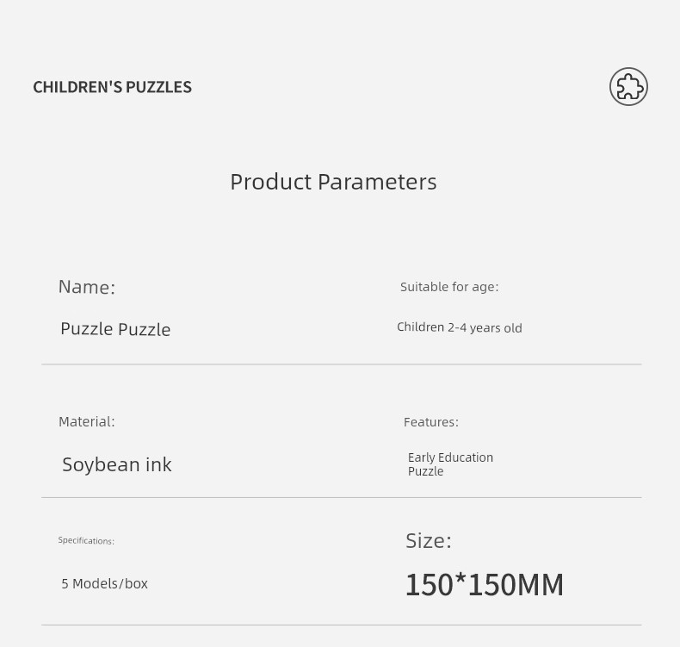Select Children 2-4 years old text

460,327
